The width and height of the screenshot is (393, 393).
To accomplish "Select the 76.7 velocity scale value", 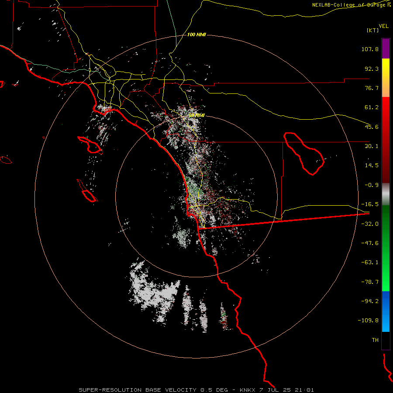I will coord(372,88).
